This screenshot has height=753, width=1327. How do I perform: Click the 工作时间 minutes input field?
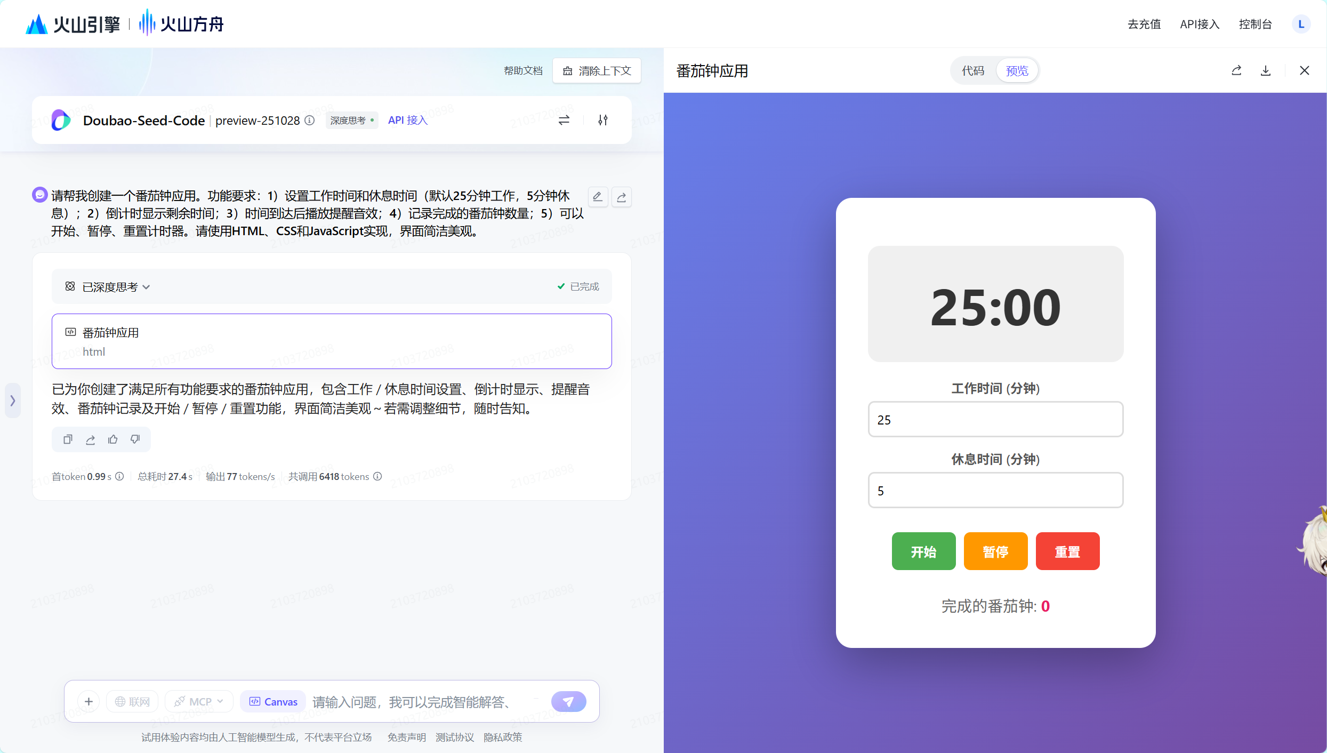click(995, 420)
